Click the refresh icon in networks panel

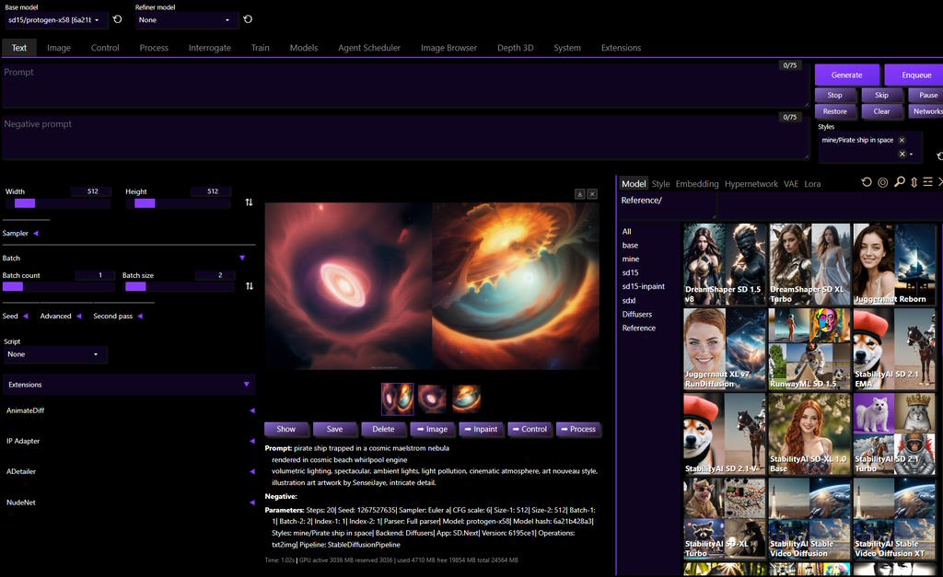(867, 182)
